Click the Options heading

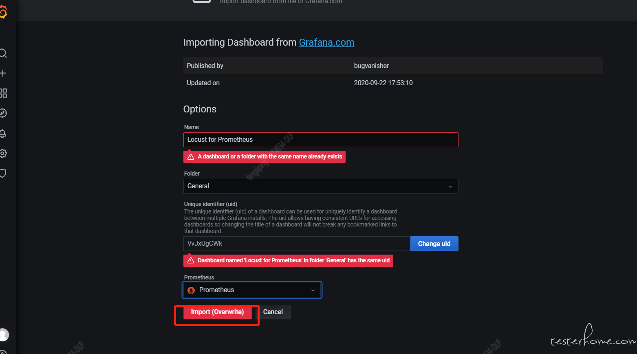pyautogui.click(x=200, y=109)
